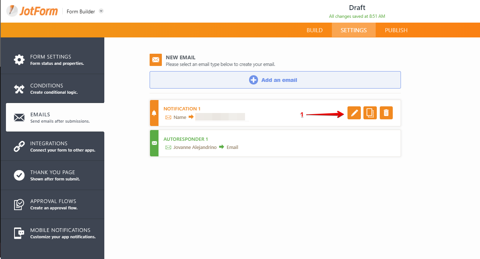Open Mobile Notifications settings
The height and width of the screenshot is (259, 480).
point(52,233)
